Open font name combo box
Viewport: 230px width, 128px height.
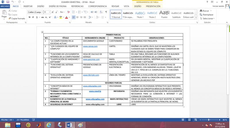pyautogui.click(x=35, y=12)
